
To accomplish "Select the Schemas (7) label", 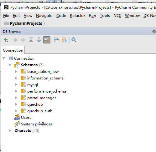I will coord(32,65).
